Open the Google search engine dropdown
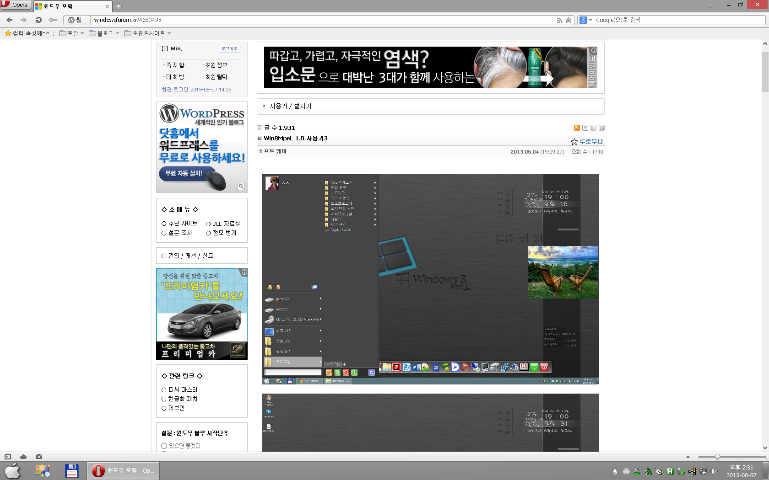The image size is (769, 480). (x=586, y=20)
